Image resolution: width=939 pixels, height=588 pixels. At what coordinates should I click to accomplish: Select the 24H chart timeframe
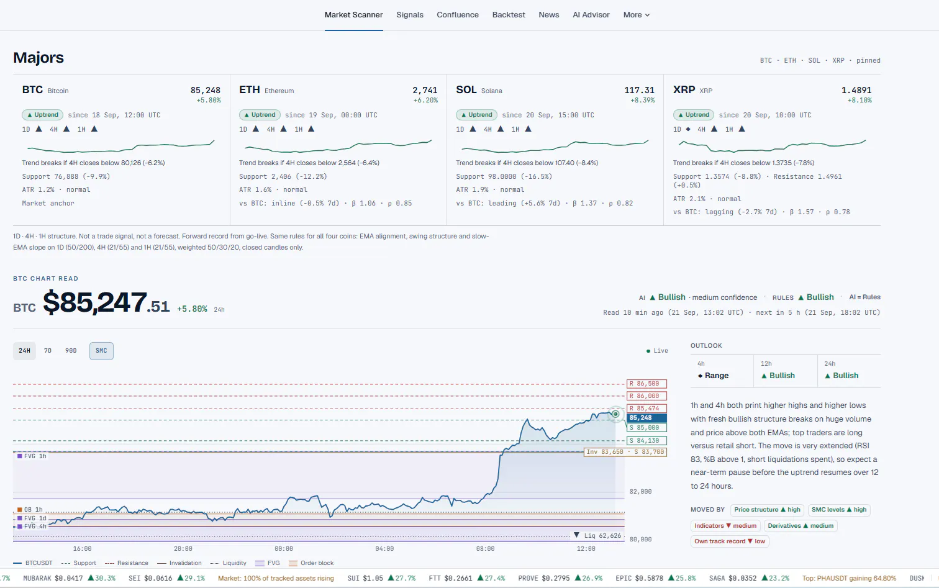coord(24,351)
